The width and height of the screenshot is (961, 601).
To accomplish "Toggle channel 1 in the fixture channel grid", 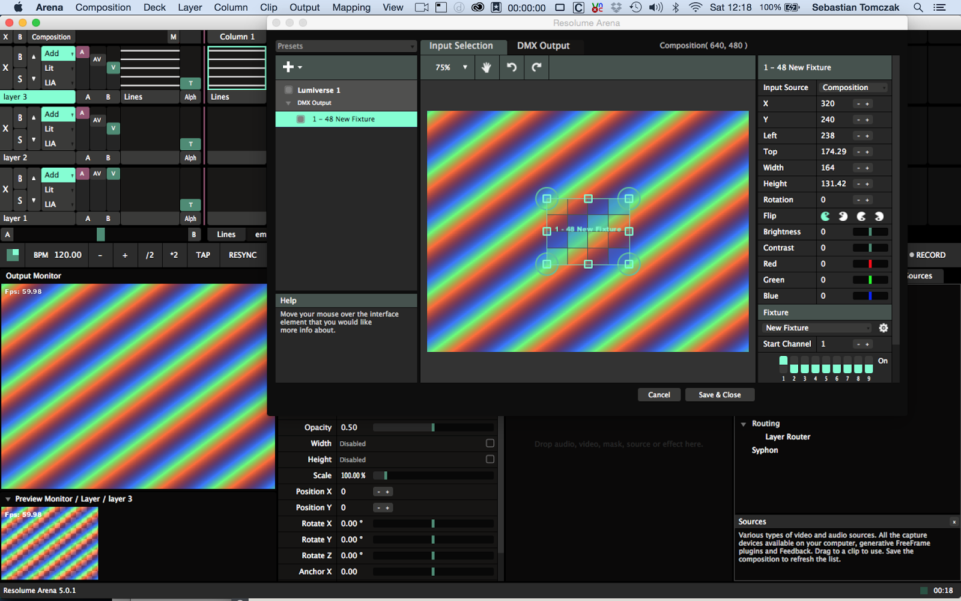I will pos(783,360).
